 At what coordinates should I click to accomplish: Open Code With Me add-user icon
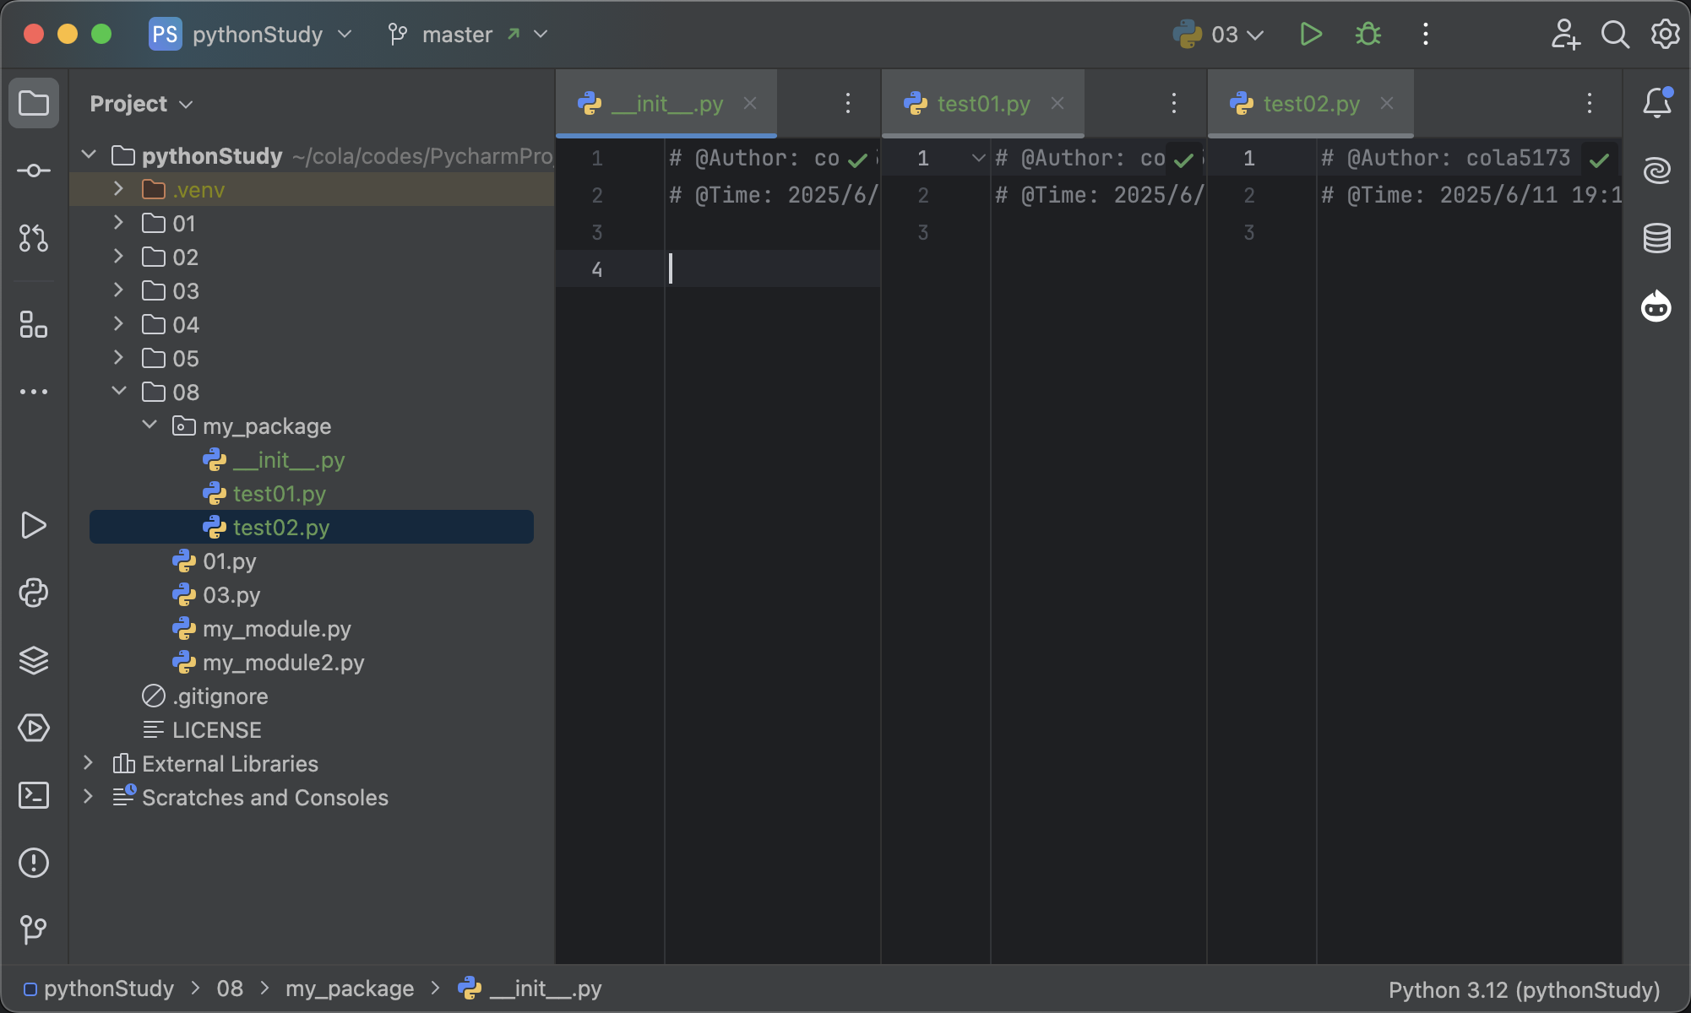click(x=1565, y=35)
